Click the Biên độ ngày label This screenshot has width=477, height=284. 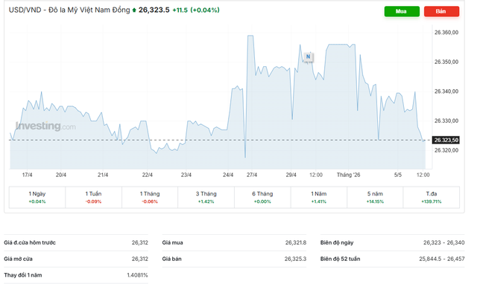337,242
